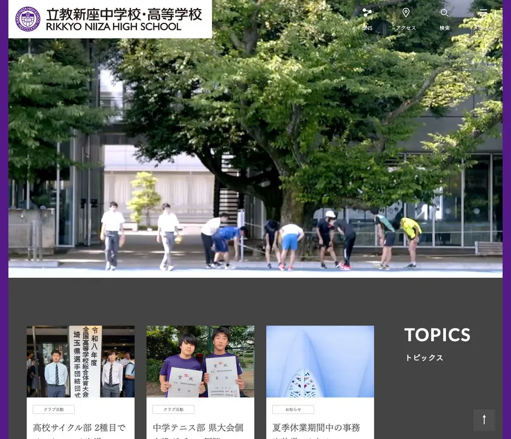
Task: Click the クラブ活動 tag on cycling card
Action: click(x=54, y=409)
